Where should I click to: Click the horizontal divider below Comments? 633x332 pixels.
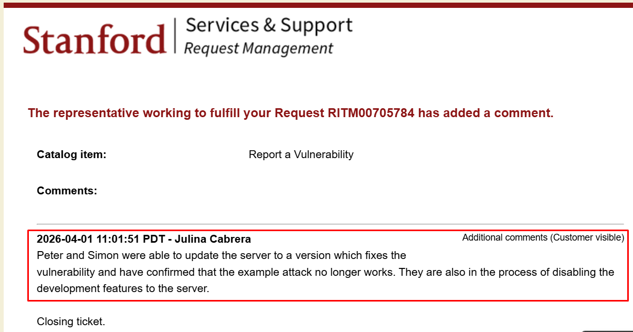tap(330, 224)
